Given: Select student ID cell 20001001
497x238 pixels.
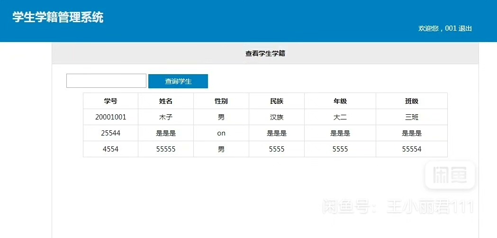Looking at the screenshot, I should pyautogui.click(x=110, y=117).
